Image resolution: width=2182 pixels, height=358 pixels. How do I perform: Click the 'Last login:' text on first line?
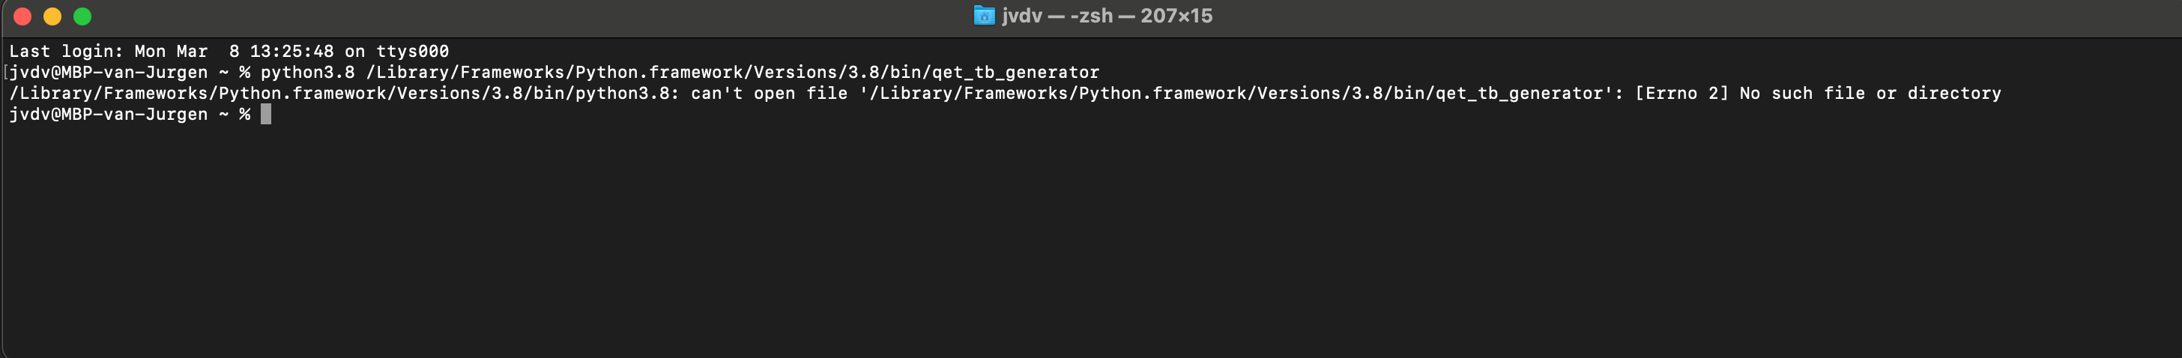(66, 51)
